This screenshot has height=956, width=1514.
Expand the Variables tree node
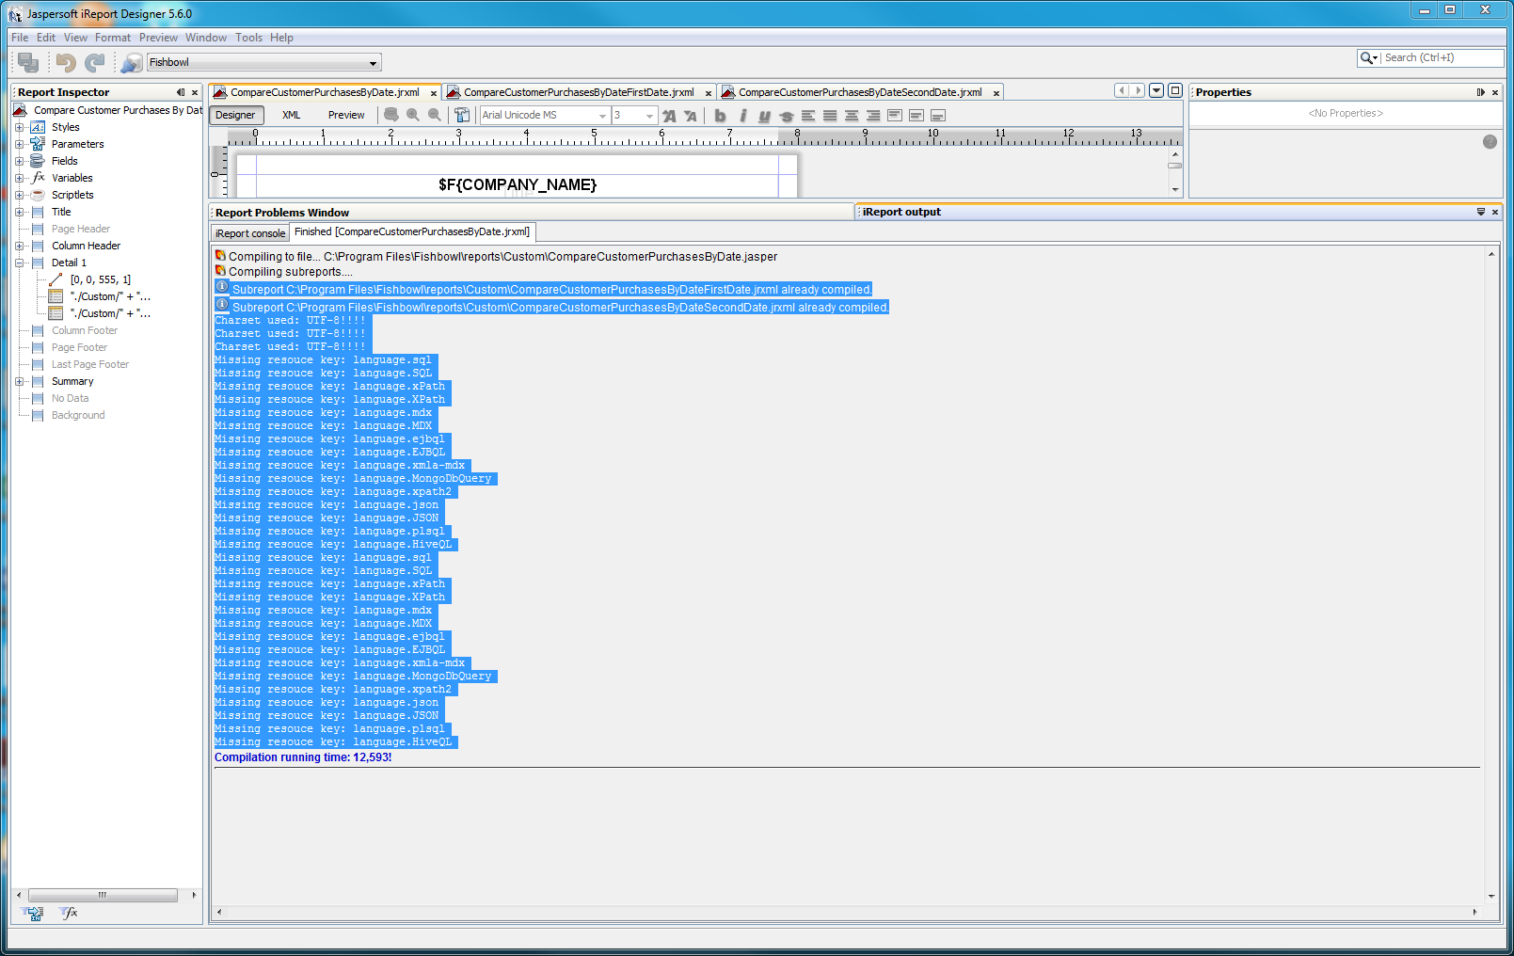19,178
